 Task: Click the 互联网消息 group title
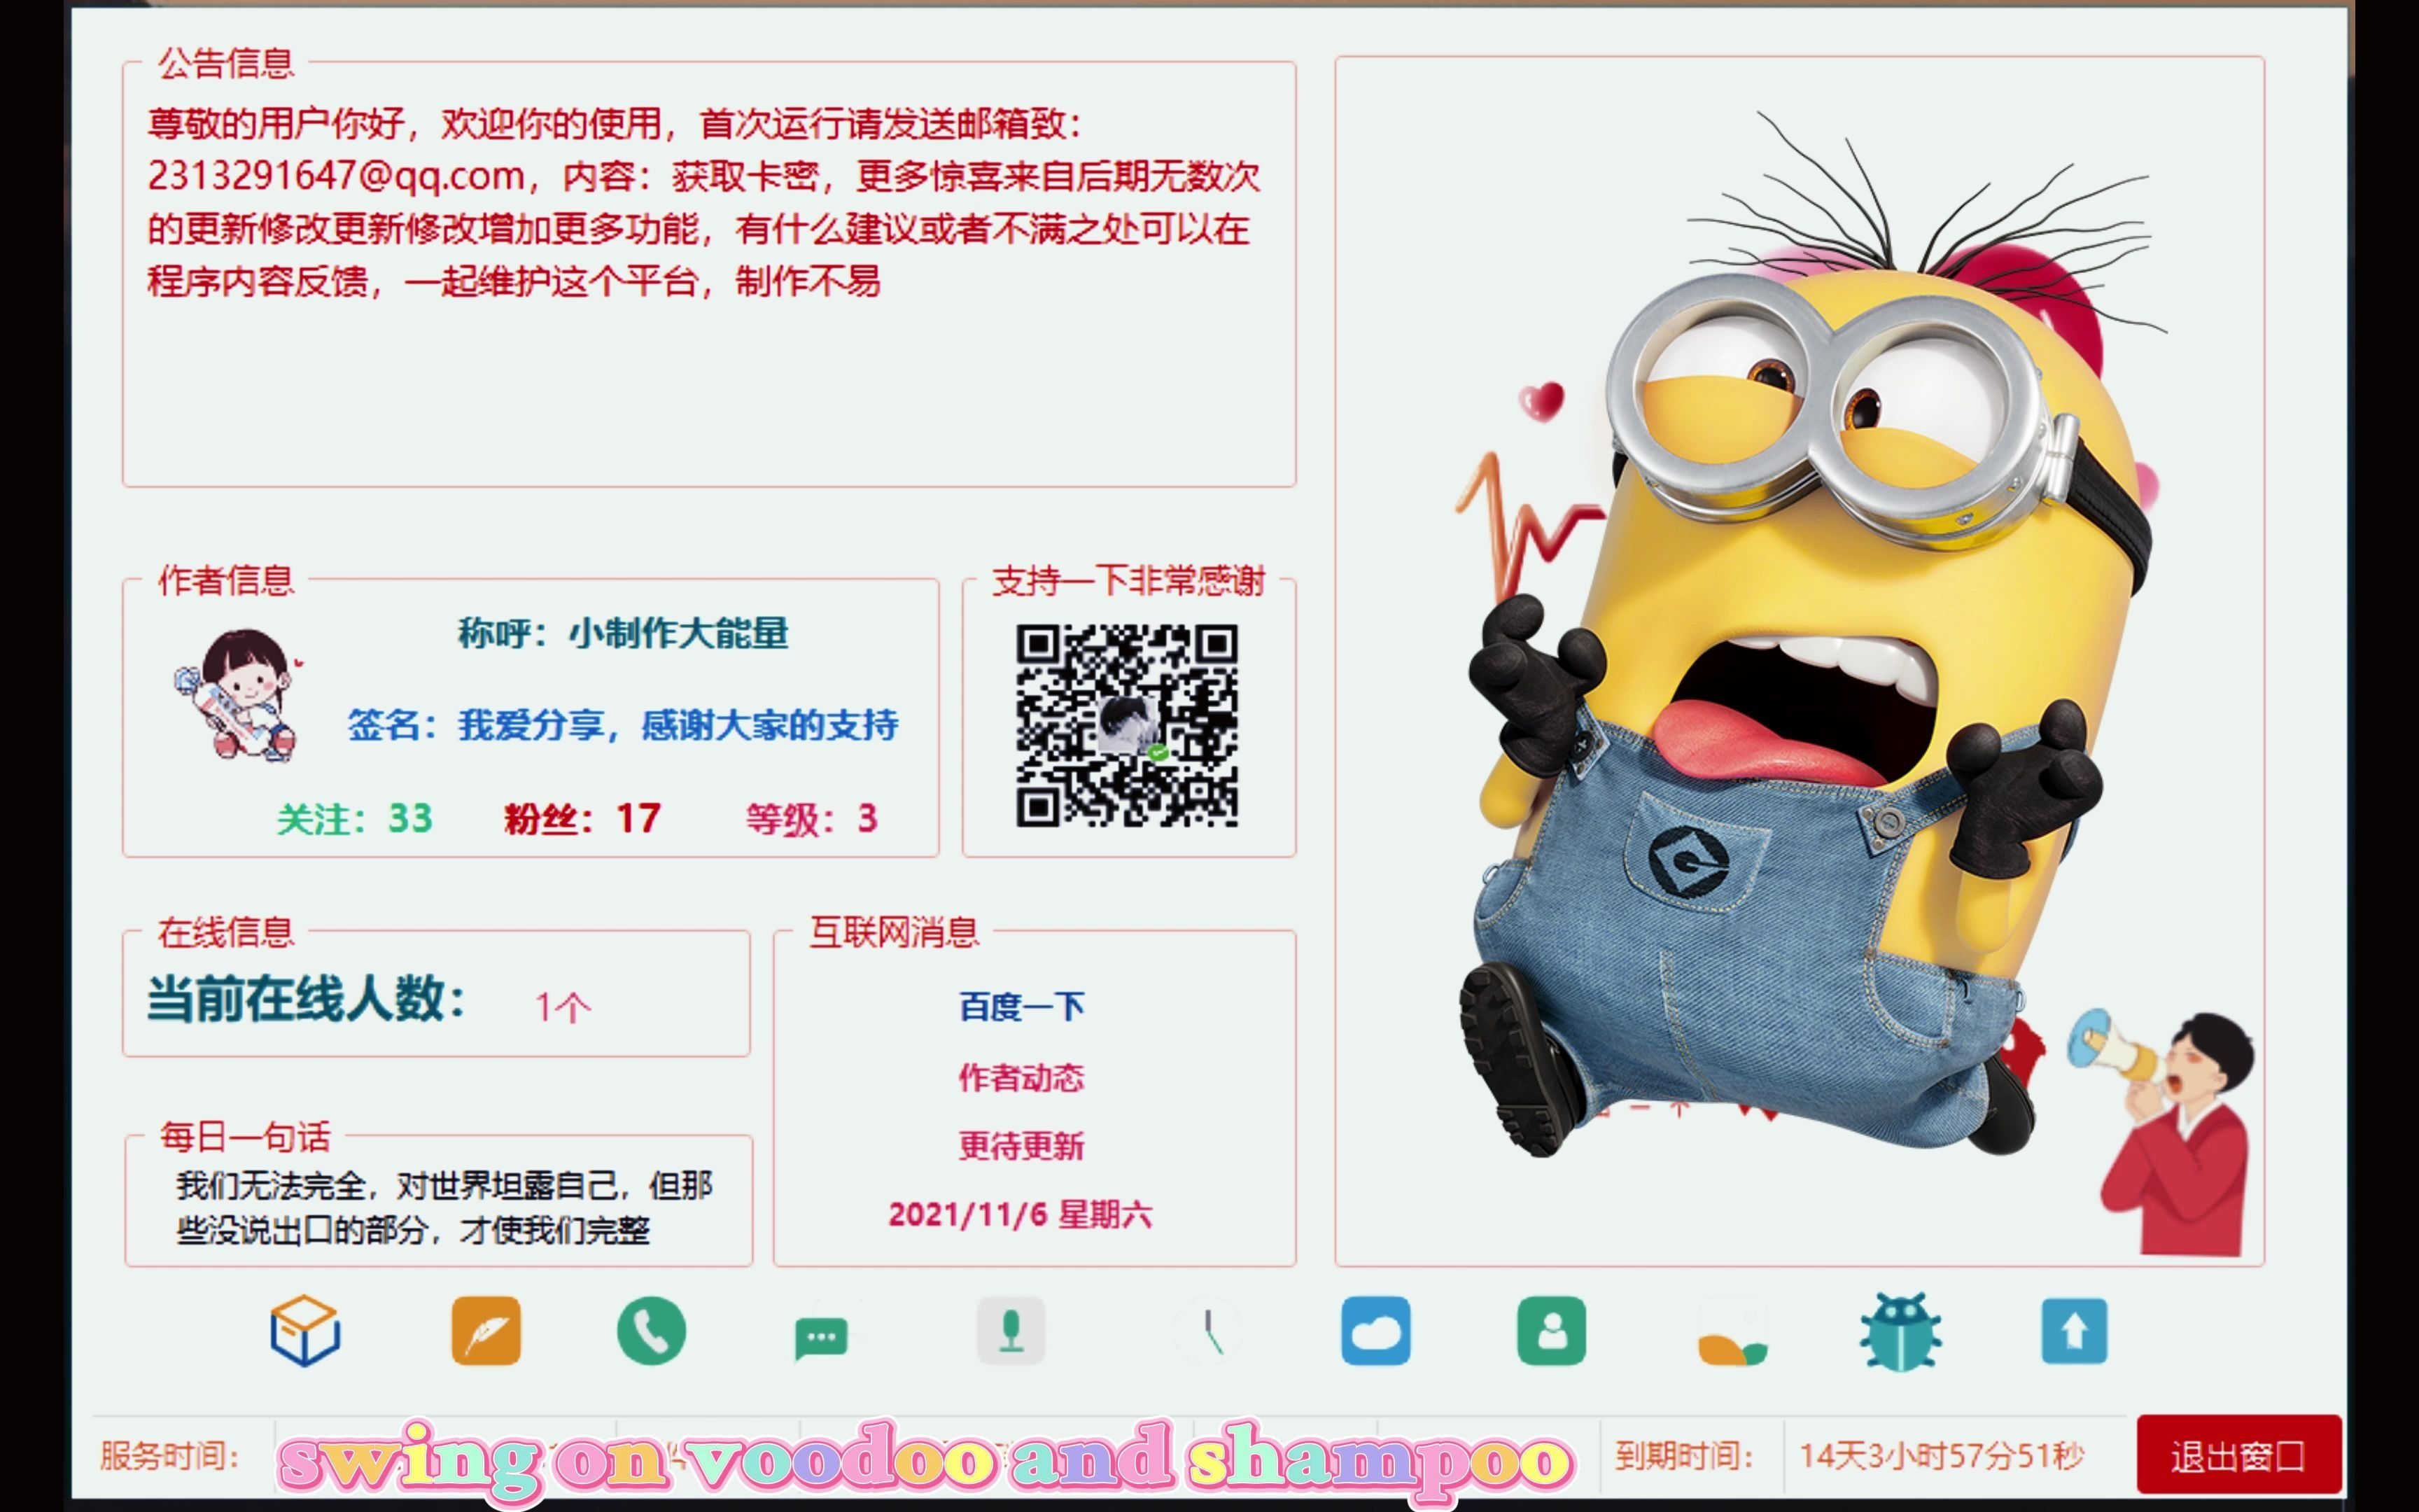coord(894,932)
